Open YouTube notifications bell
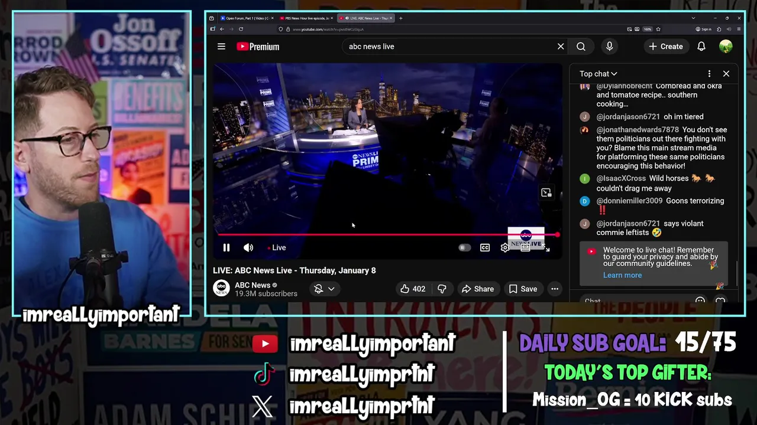This screenshot has width=757, height=425. pyautogui.click(x=701, y=47)
